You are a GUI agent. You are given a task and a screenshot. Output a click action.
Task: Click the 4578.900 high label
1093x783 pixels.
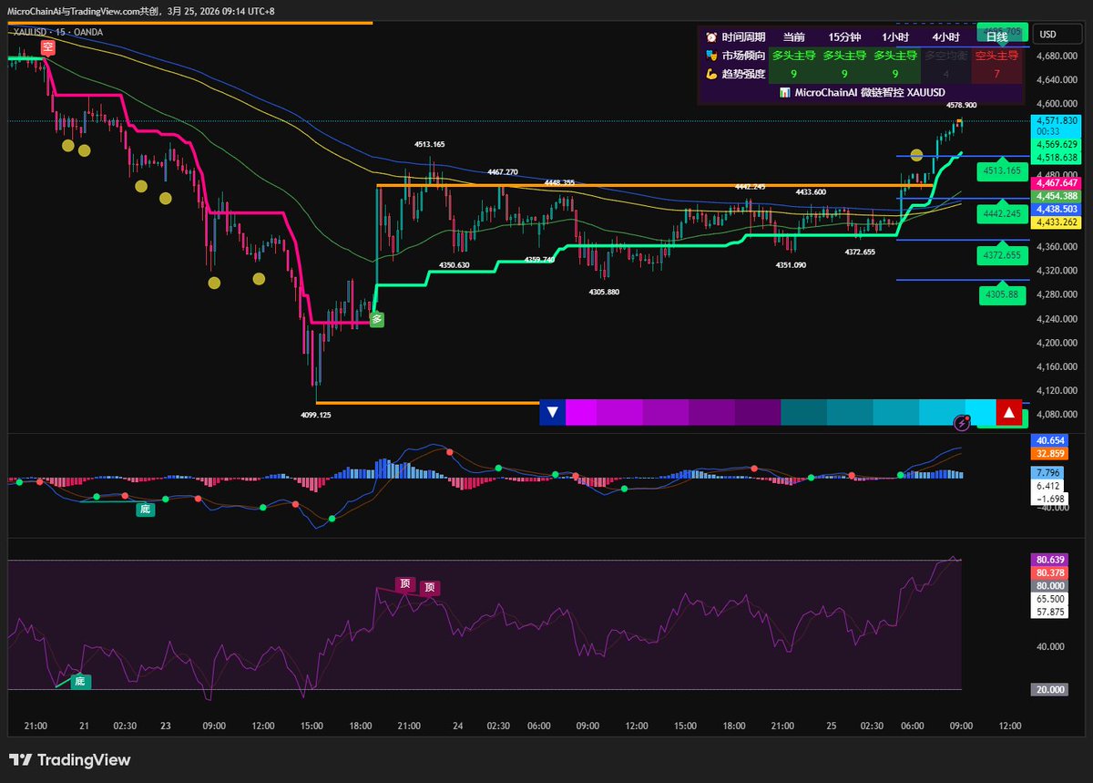click(961, 105)
